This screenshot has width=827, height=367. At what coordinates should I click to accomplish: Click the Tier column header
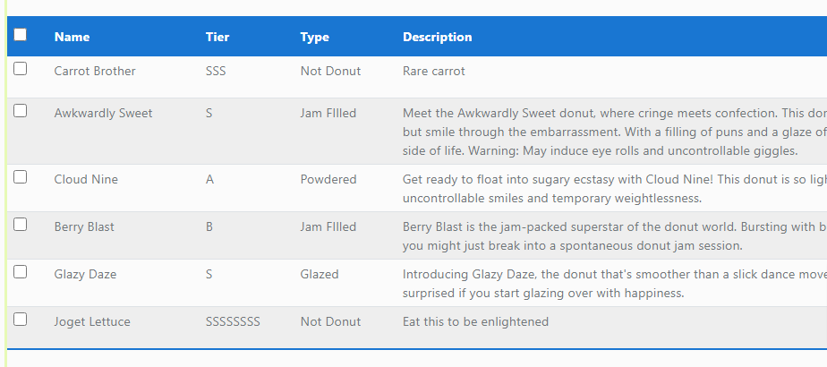click(217, 37)
